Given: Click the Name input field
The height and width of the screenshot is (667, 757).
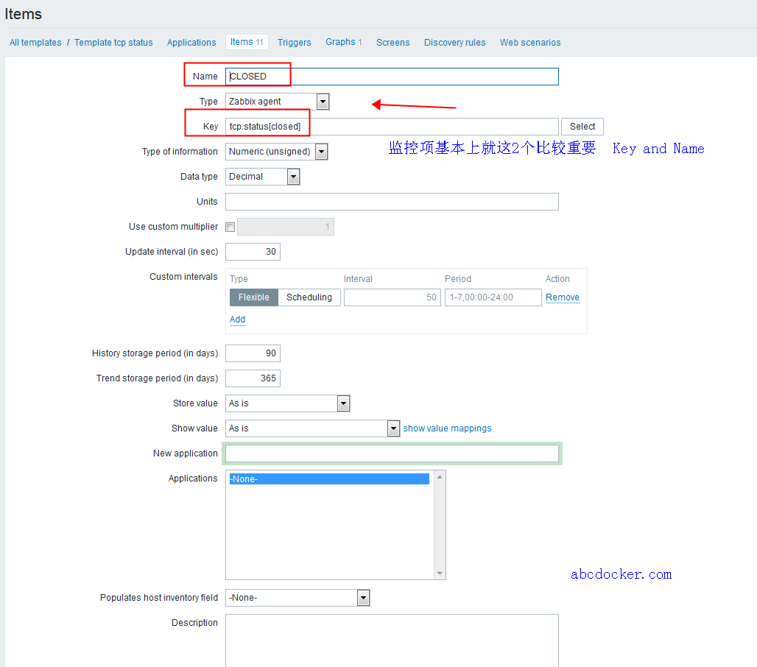Looking at the screenshot, I should click(x=392, y=77).
